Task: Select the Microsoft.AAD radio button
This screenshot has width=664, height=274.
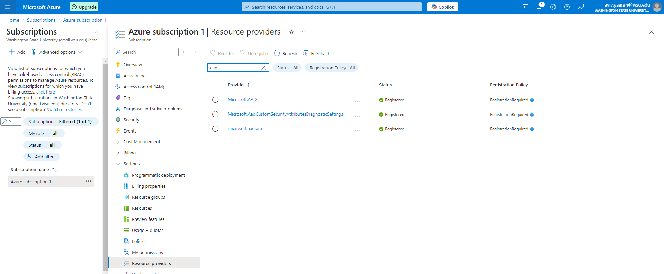Action: pos(215,100)
